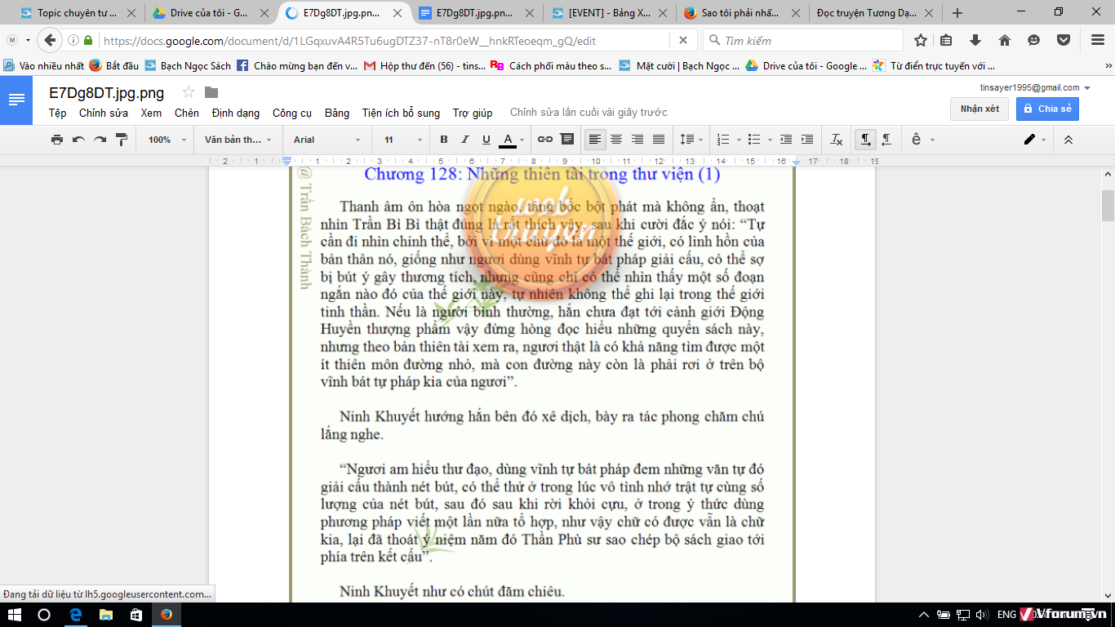This screenshot has height=627, width=1115.
Task: Click the Undo arrow icon
Action: (78, 140)
